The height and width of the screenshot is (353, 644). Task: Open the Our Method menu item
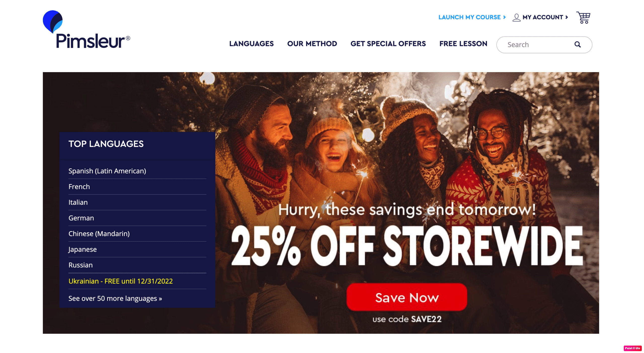[x=312, y=43]
